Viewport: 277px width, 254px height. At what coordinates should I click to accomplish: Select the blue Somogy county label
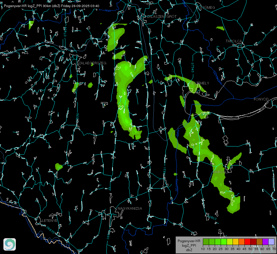(177, 185)
